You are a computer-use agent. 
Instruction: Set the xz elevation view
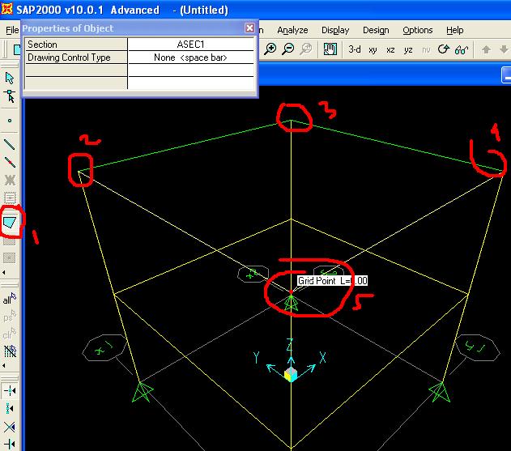click(390, 50)
